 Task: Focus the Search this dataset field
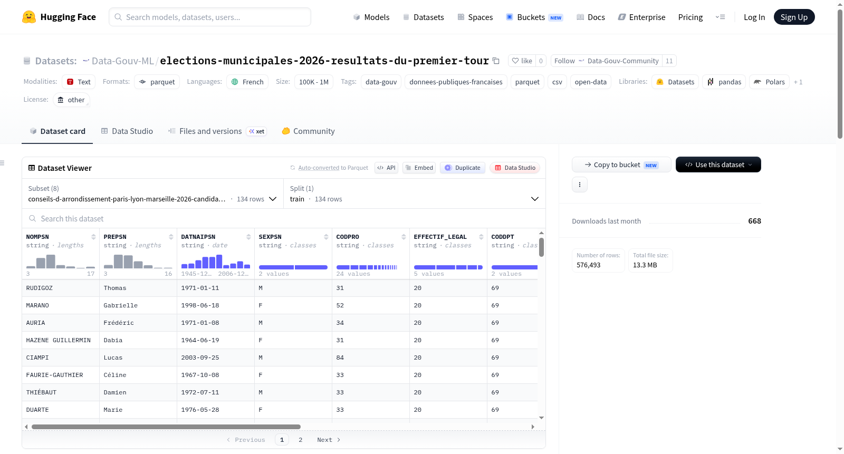click(x=284, y=218)
